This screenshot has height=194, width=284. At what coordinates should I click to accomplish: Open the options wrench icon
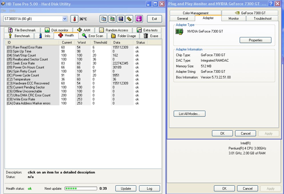tap(129, 19)
